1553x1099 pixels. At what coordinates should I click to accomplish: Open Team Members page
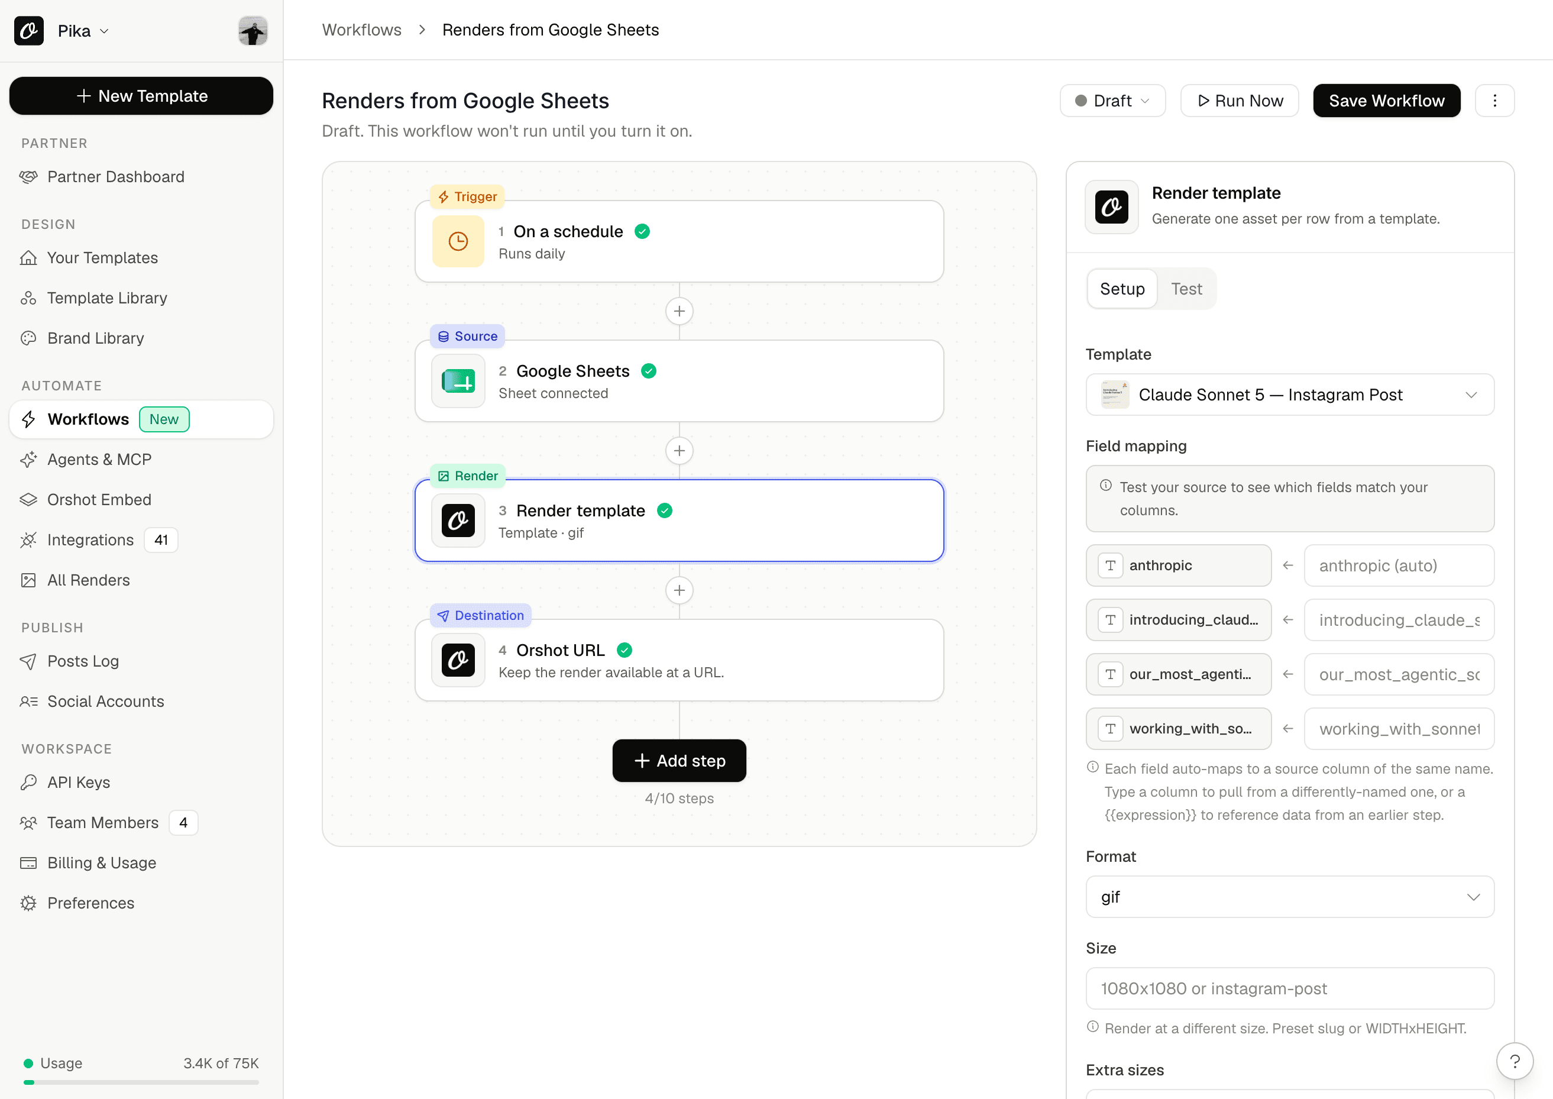[x=141, y=823]
